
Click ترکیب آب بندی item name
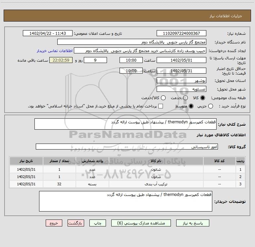(156, 184)
